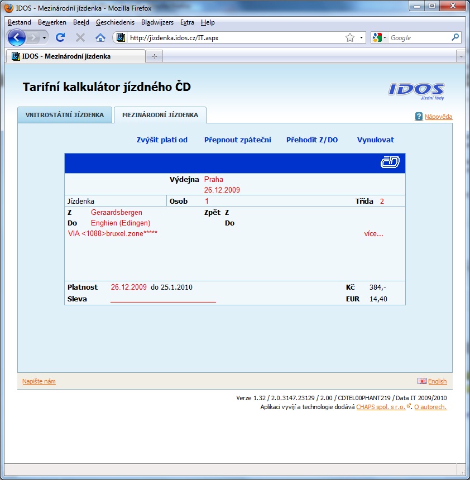Open the Bestand menu
This screenshot has width=470, height=480.
[x=20, y=22]
